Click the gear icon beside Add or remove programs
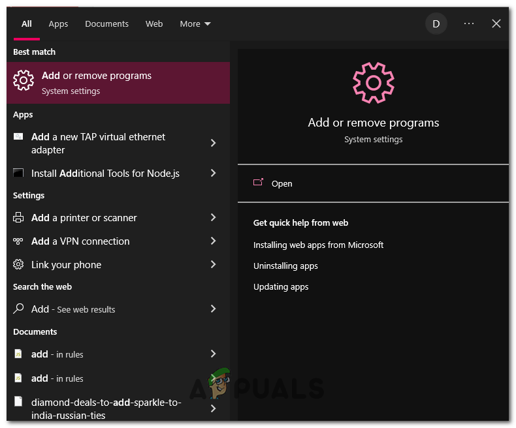Screen dimensions: 516x428 click(24, 81)
